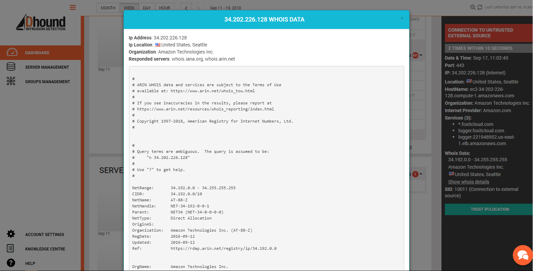Click the Help question mark icon
The image size is (533, 271).
click(x=11, y=263)
